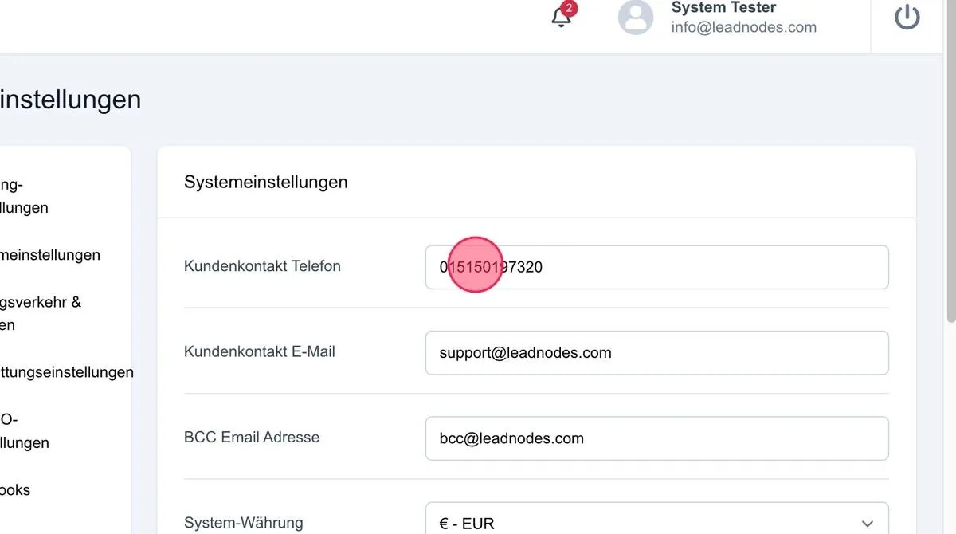The width and height of the screenshot is (956, 534).
Task: Click into BCC Email Adresse field
Action: tap(657, 438)
